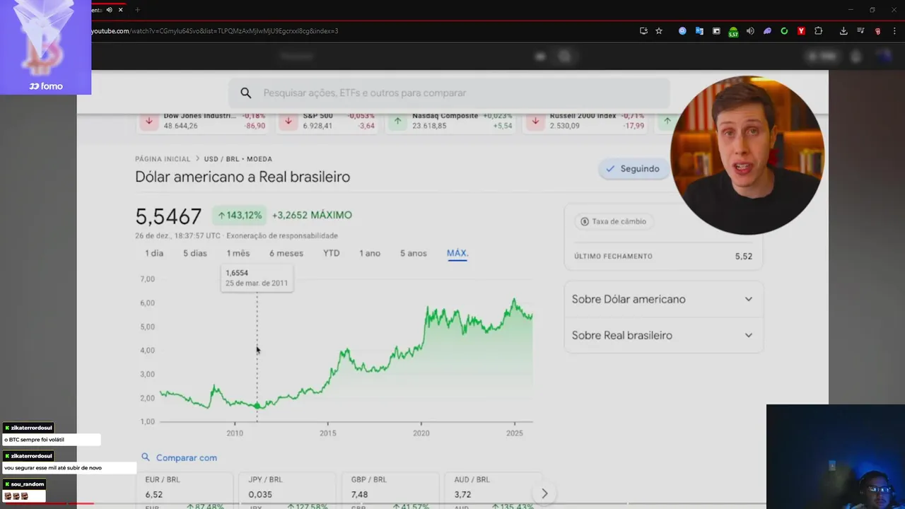This screenshot has height=509, width=905.
Task: Click the picture-in-picture extension icon
Action: point(716,31)
